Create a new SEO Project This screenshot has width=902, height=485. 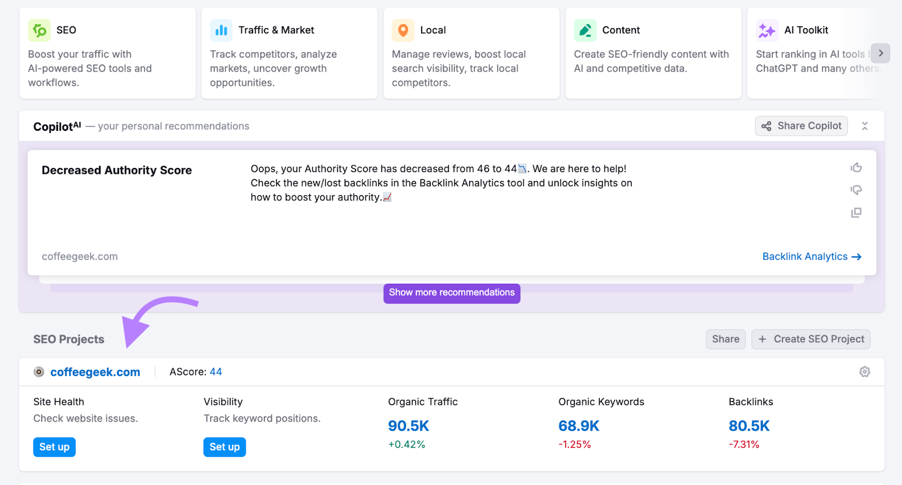[x=811, y=339]
